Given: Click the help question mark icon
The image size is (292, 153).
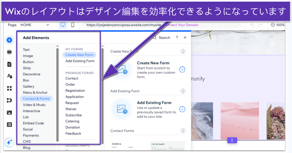Looking at the screenshot, I should click(177, 37).
